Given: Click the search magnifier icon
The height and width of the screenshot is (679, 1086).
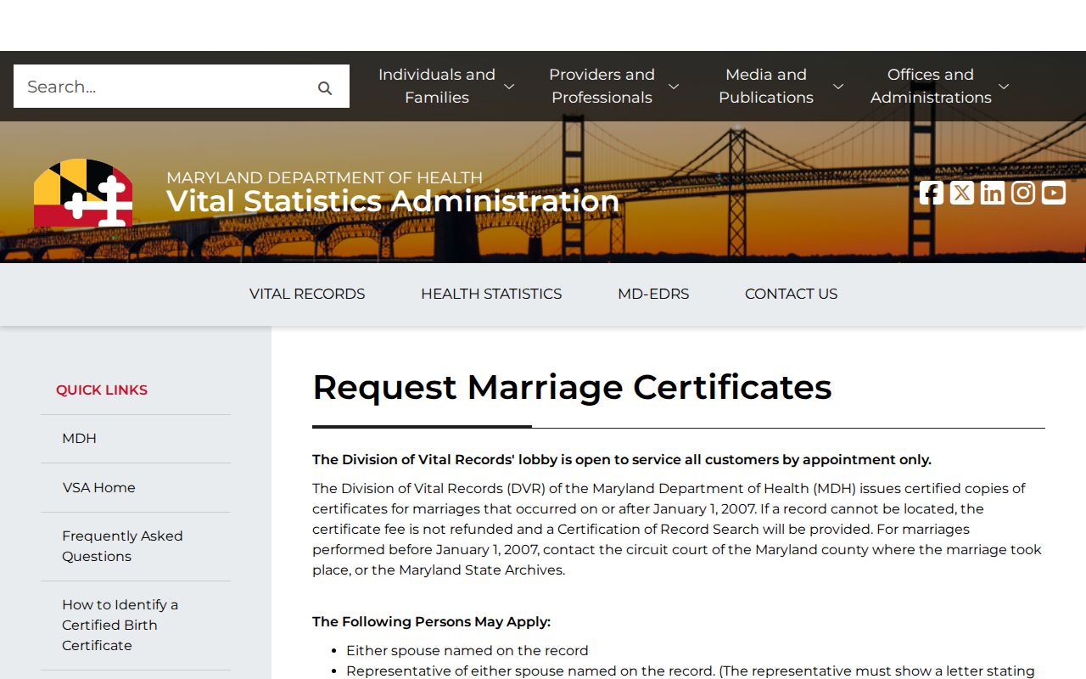Looking at the screenshot, I should (x=325, y=87).
